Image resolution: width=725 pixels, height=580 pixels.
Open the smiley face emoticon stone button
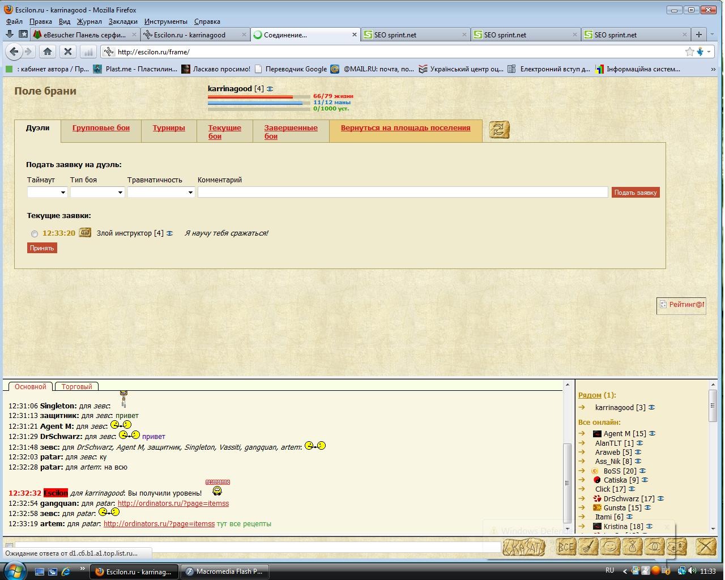(x=611, y=547)
